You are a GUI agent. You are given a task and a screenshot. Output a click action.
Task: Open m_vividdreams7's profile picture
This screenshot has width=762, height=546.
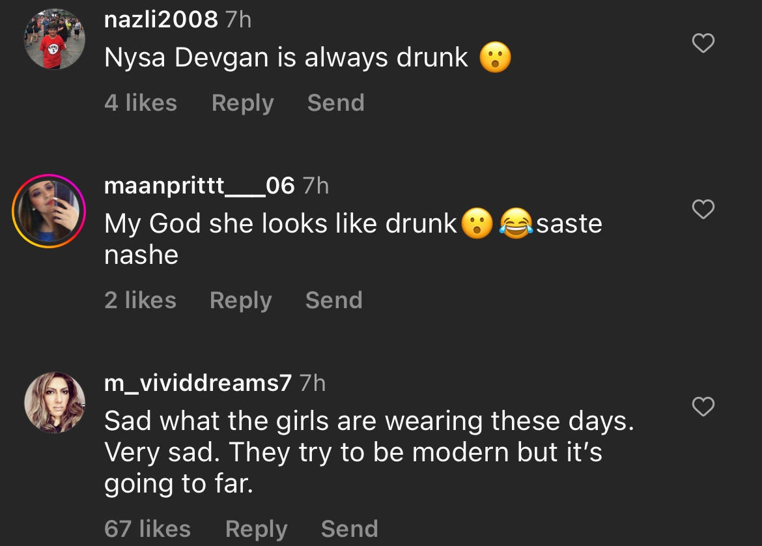pyautogui.click(x=55, y=402)
